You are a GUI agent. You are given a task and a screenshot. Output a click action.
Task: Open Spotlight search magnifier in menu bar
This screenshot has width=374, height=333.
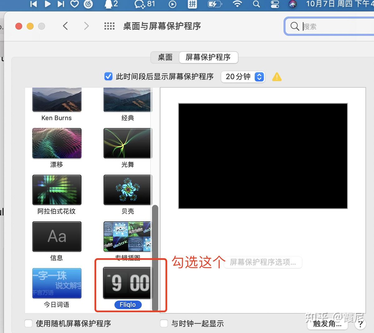pyautogui.click(x=256, y=4)
